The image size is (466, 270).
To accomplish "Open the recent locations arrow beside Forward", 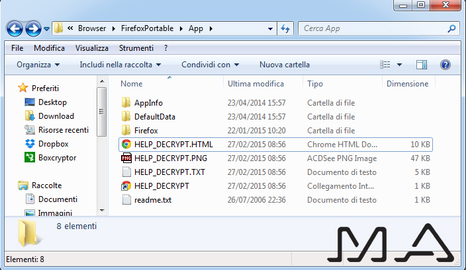I will click(46, 29).
